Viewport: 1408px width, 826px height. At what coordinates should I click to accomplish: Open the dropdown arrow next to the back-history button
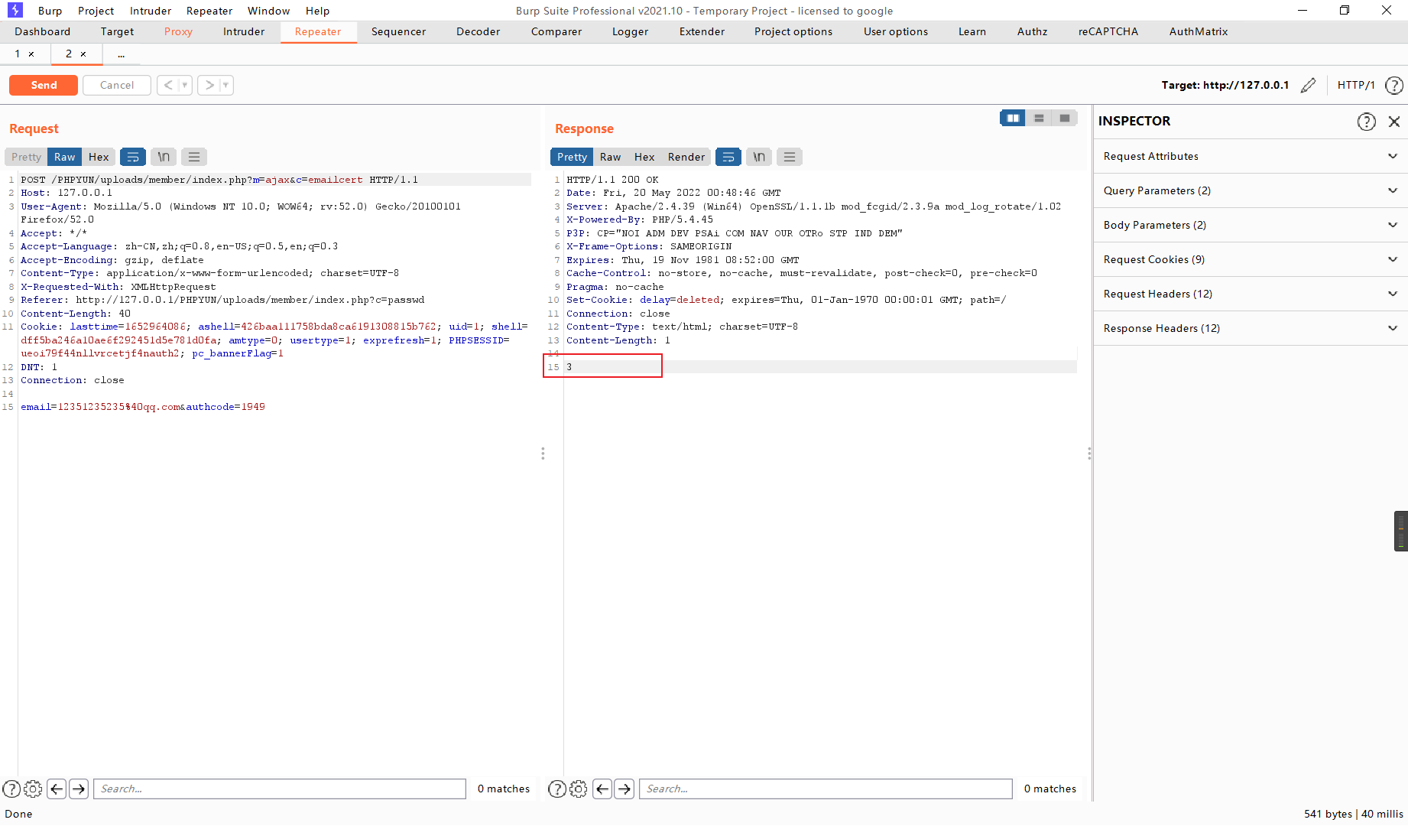(x=183, y=85)
